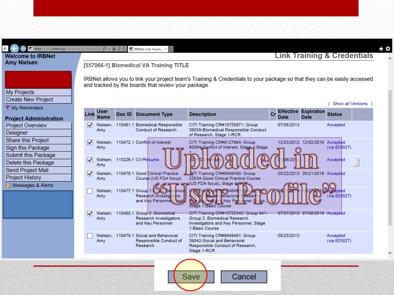Open the CV/Resume document type link
Screen dimensions: 394x295
click(147, 159)
